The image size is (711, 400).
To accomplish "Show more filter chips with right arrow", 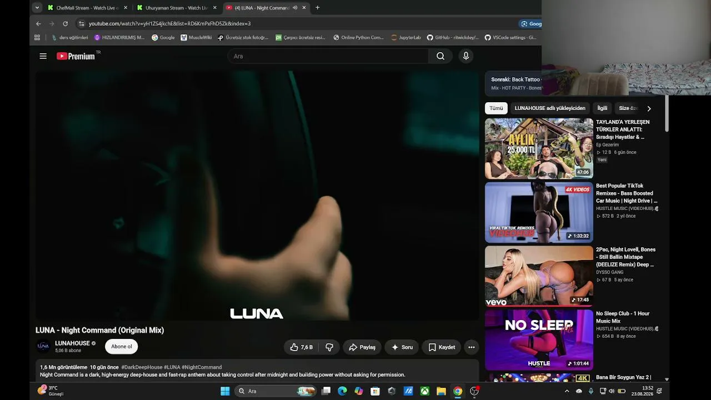I will coord(649,108).
